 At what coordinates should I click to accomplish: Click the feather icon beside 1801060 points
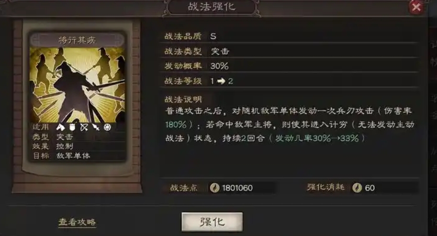[x=214, y=188]
